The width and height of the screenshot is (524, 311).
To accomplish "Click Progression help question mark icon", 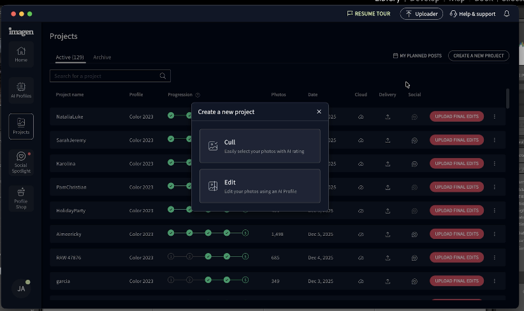I will tap(198, 95).
